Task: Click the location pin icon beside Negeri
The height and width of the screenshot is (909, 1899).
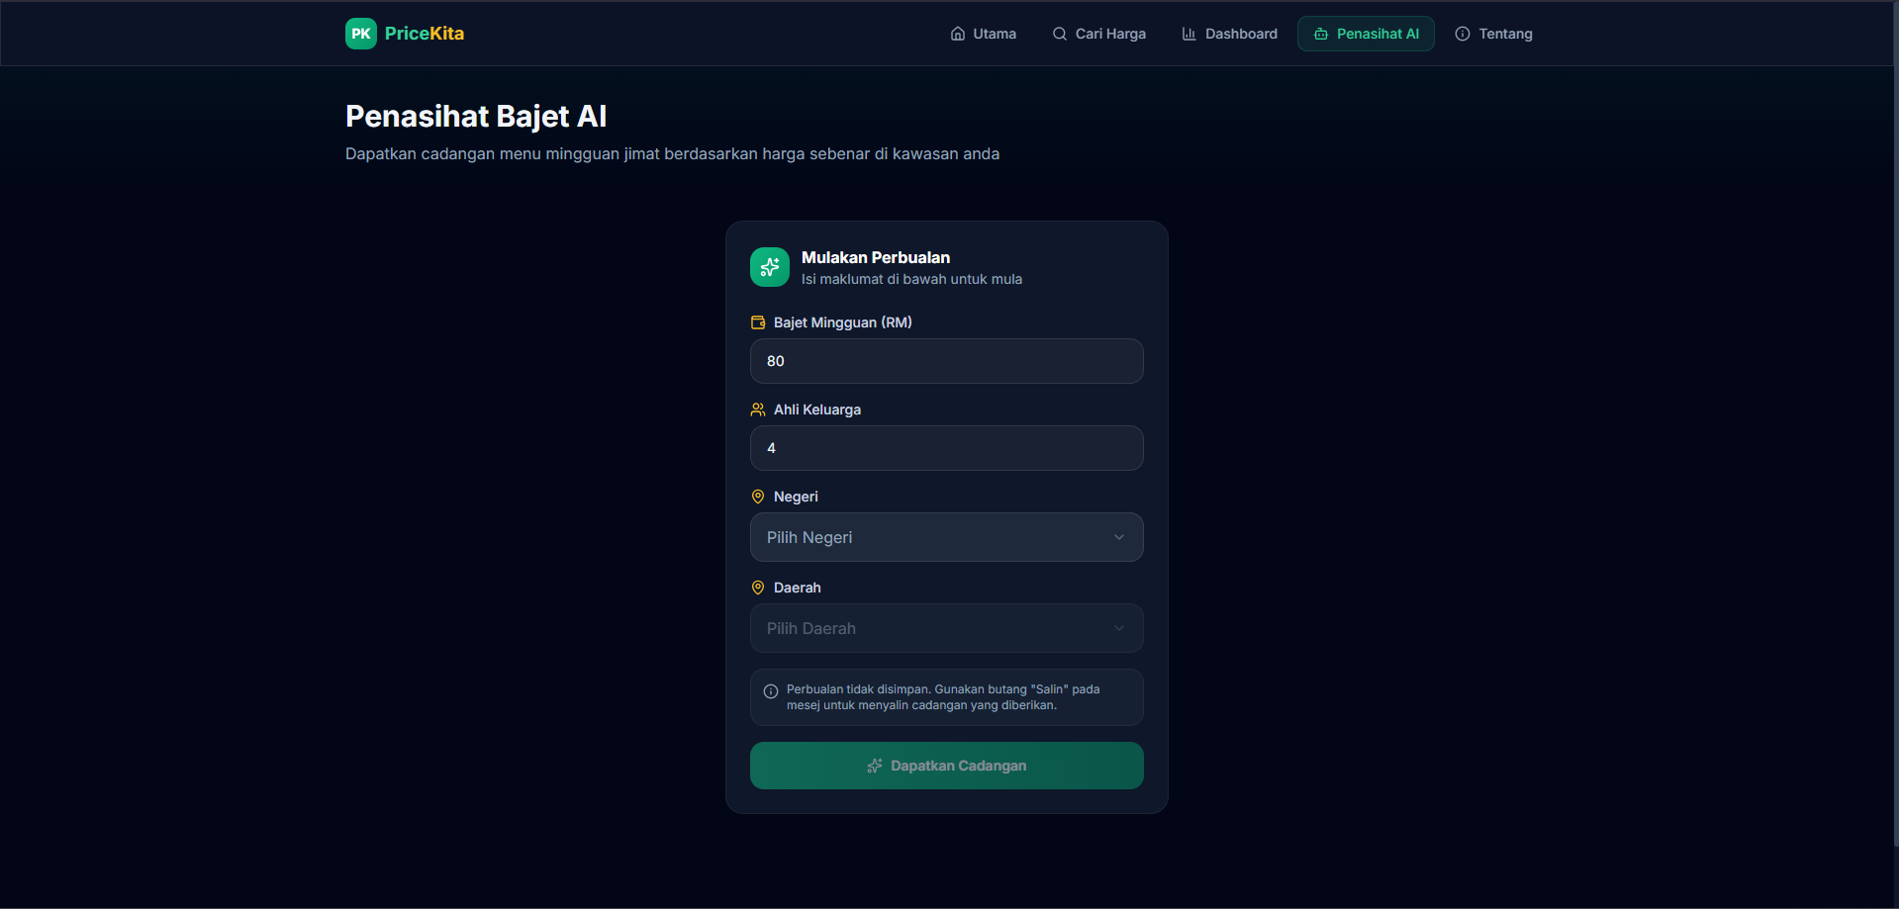Action: click(758, 497)
